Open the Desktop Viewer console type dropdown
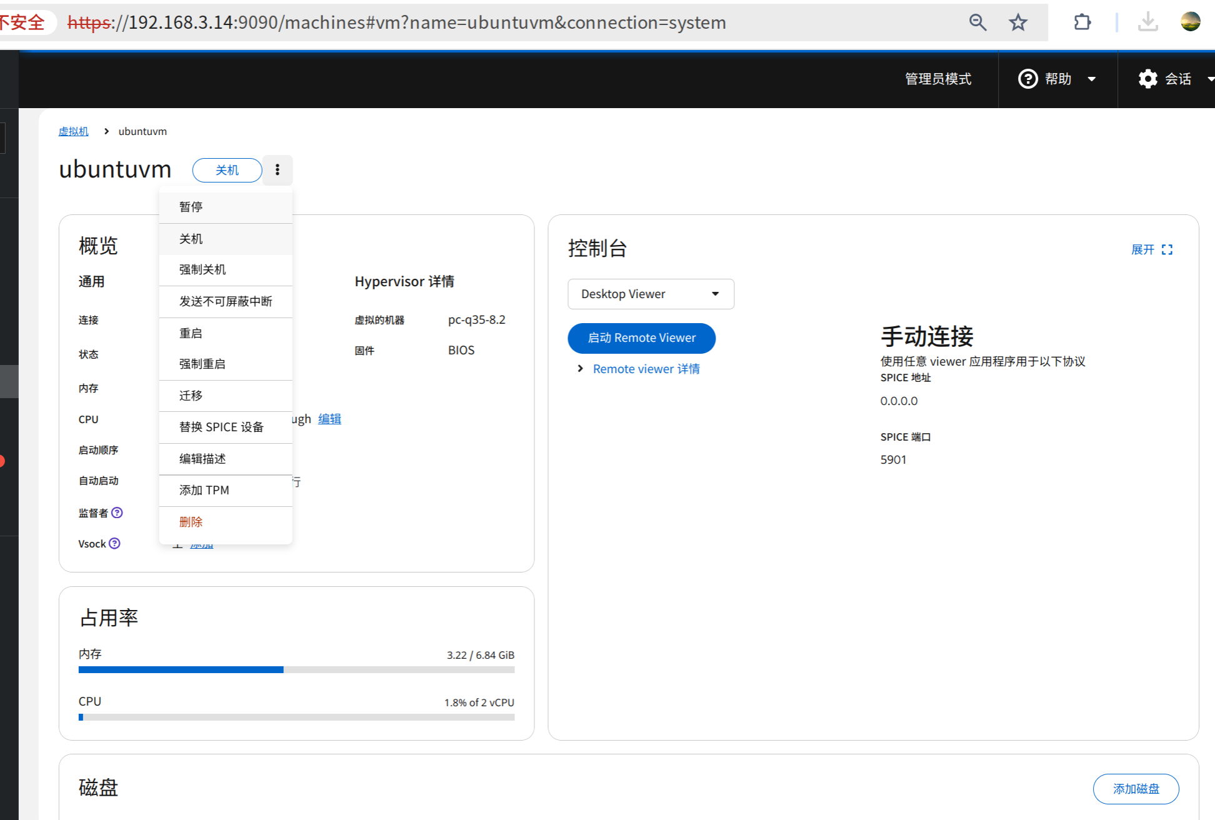This screenshot has height=820, width=1215. [651, 294]
